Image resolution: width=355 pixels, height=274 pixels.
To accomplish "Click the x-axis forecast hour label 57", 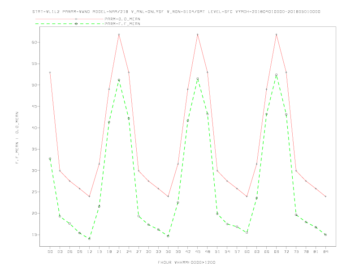I will (x=237, y=252).
